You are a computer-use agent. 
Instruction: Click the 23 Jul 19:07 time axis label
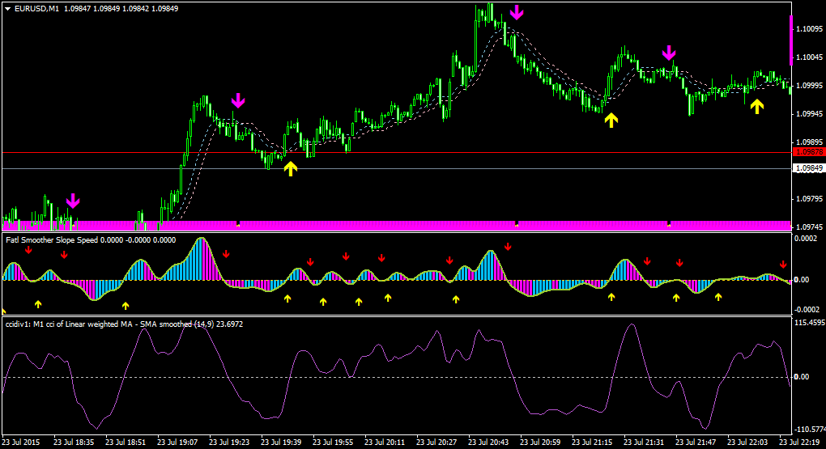click(x=177, y=443)
